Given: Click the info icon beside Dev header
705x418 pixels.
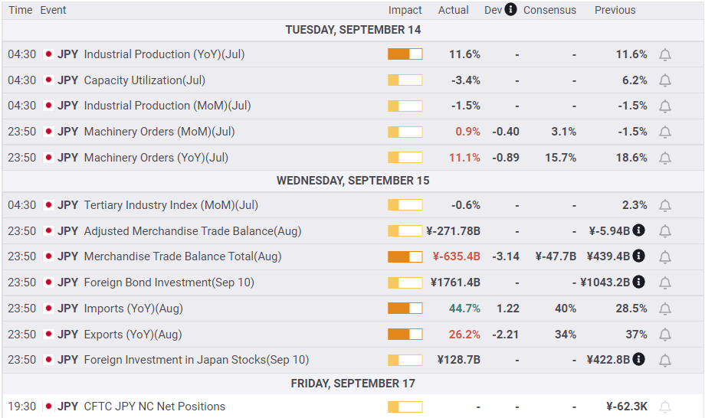Looking at the screenshot, I should pos(510,10).
